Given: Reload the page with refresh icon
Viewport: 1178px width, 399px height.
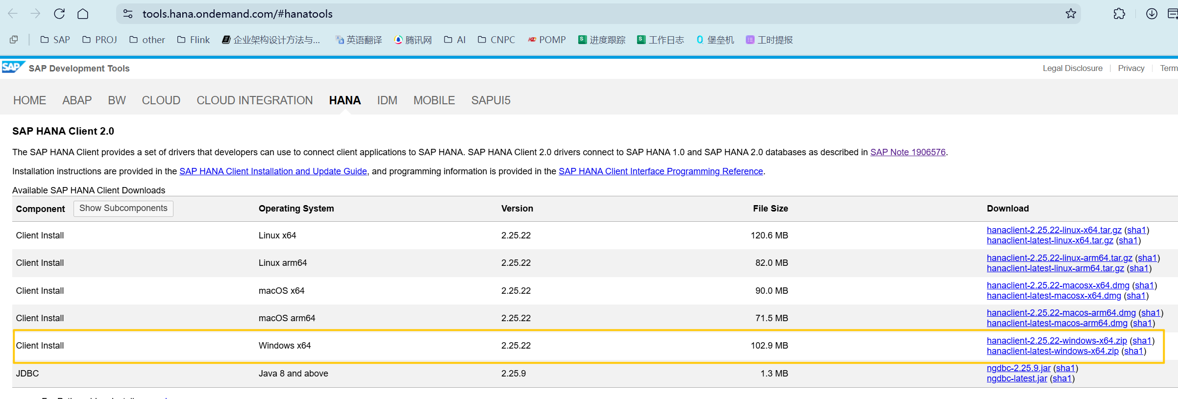Looking at the screenshot, I should point(59,14).
